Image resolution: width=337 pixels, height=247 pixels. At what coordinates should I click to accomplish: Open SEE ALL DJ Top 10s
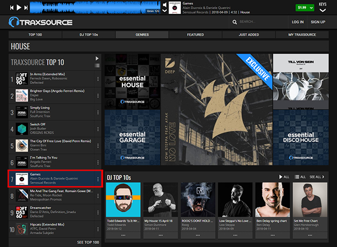(x=317, y=177)
